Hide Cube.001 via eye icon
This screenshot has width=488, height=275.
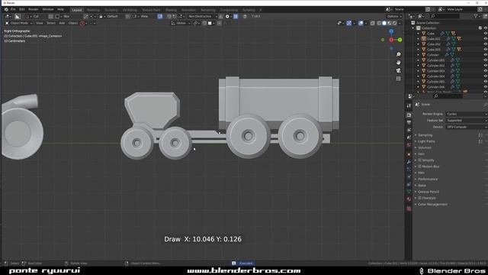pyautogui.click(x=485, y=39)
